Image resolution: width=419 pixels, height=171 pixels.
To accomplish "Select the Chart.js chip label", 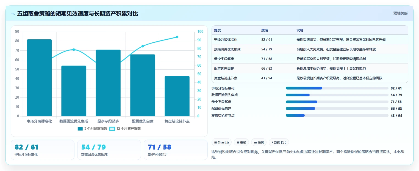I will coord(223,142).
